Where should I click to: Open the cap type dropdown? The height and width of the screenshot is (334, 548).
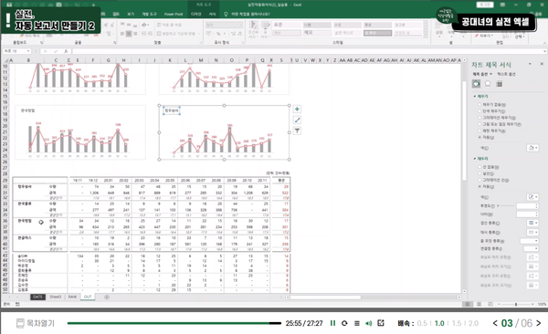[529, 241]
